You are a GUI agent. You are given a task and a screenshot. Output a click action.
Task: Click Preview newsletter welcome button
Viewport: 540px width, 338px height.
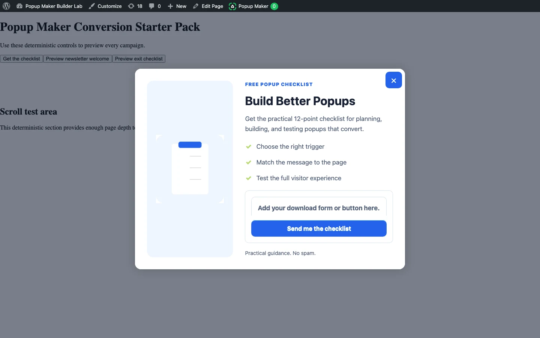coord(78,59)
